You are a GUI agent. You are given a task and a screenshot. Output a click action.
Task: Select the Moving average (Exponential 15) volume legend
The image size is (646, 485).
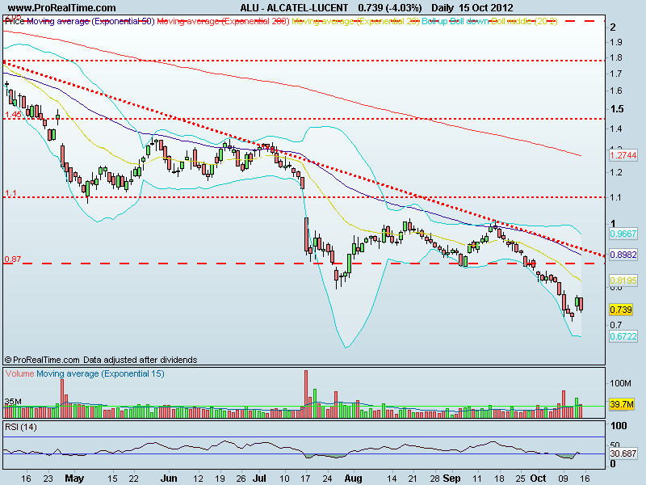[100, 373]
